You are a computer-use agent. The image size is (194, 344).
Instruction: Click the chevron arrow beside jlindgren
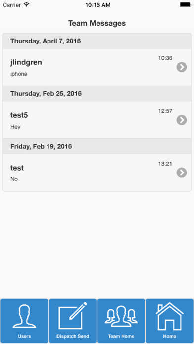(182, 67)
